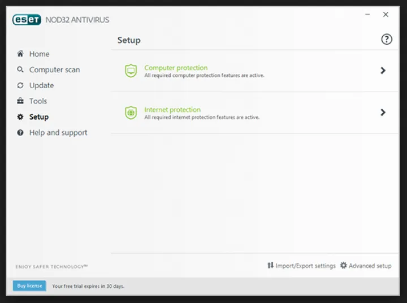Go to Help and support section

coord(58,133)
